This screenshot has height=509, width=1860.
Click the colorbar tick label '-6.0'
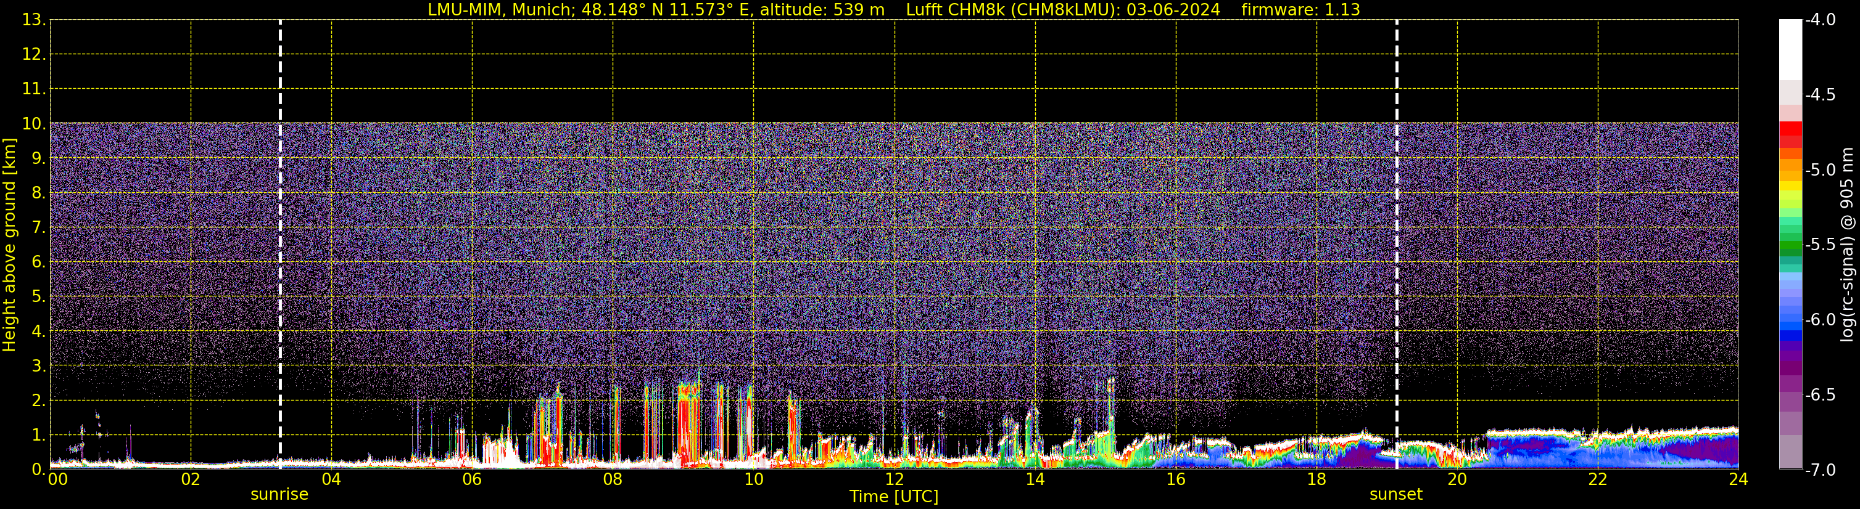click(x=1821, y=320)
